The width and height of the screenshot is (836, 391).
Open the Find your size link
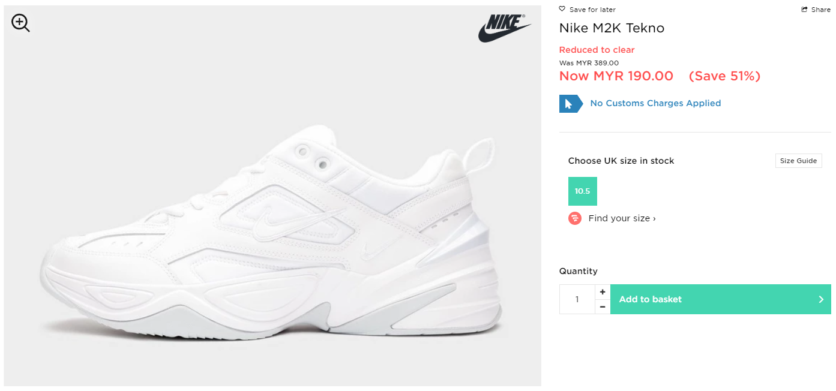click(x=622, y=218)
